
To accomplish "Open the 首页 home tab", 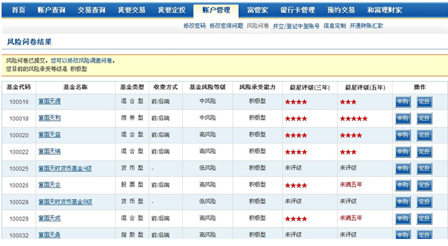I will (18, 10).
